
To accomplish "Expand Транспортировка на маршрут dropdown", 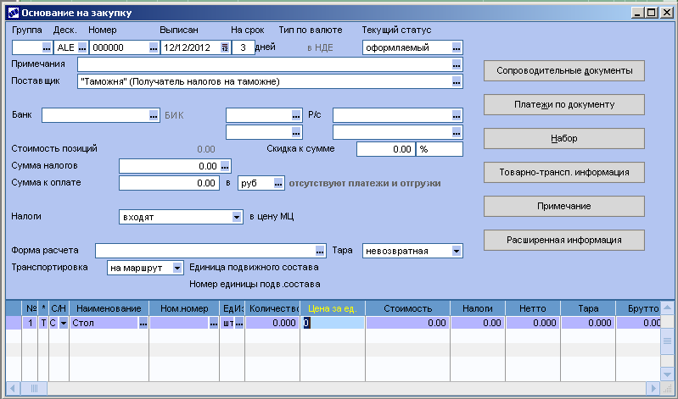I will tap(177, 268).
